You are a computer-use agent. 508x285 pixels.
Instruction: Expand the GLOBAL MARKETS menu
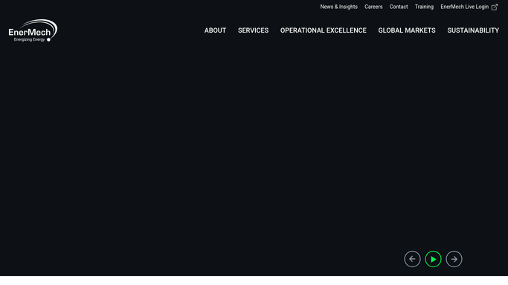pyautogui.click(x=407, y=30)
